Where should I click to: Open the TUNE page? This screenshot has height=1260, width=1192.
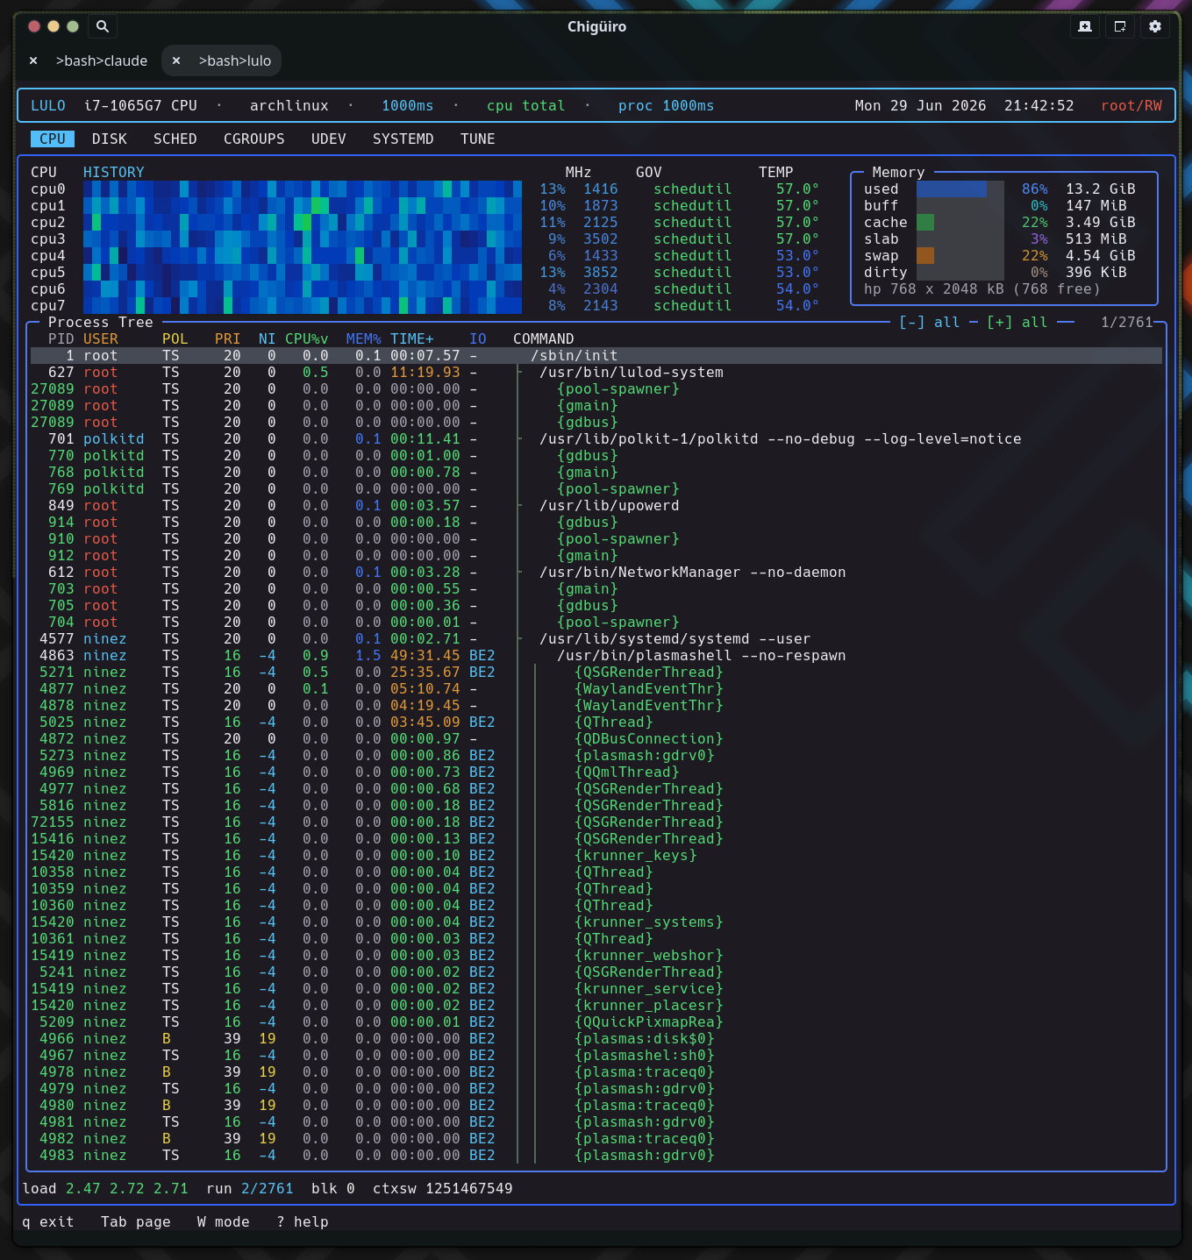click(478, 139)
